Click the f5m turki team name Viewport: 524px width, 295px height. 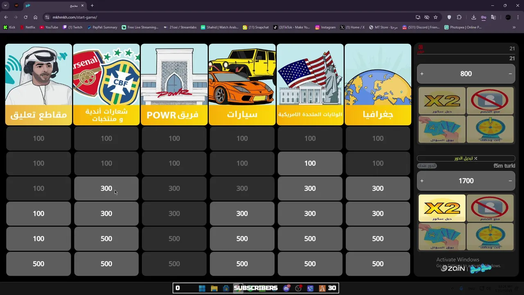504,166
